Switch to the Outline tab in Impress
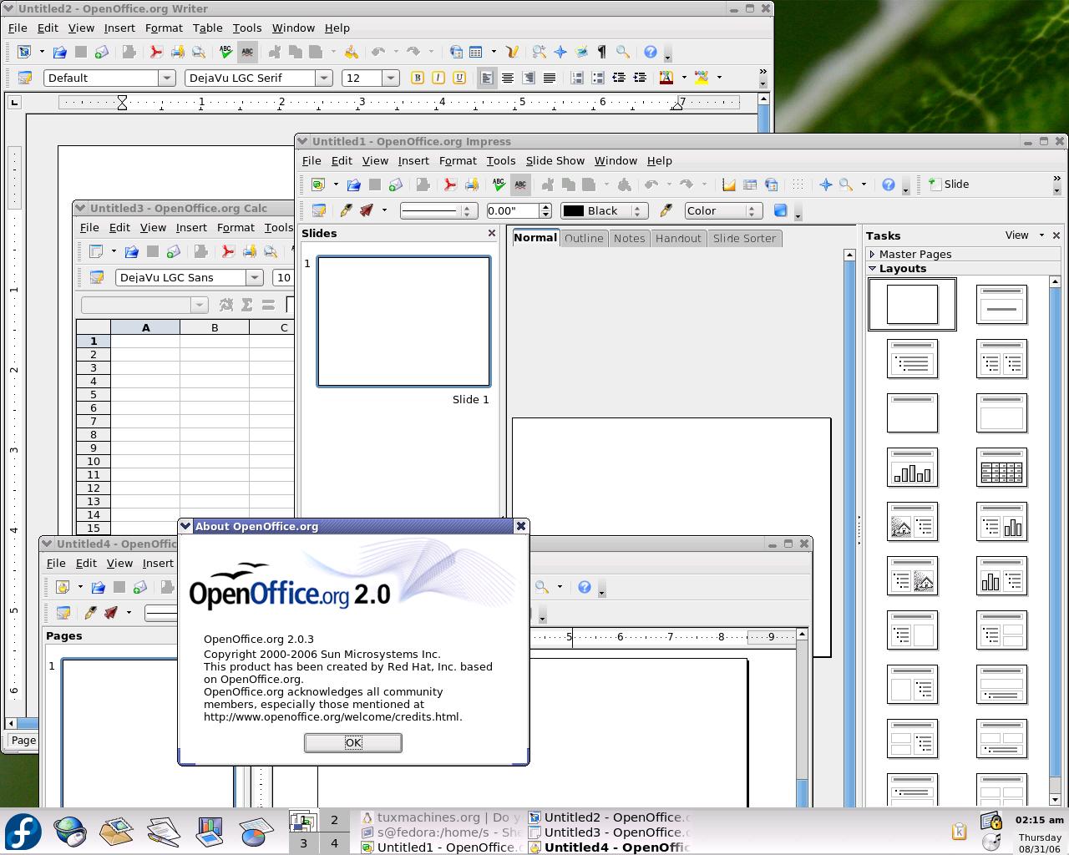 pos(584,238)
